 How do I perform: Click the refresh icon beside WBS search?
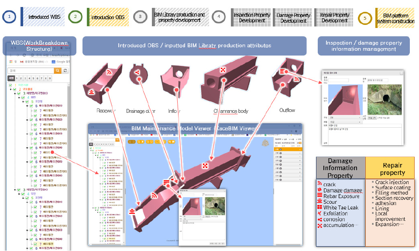(x=65, y=71)
